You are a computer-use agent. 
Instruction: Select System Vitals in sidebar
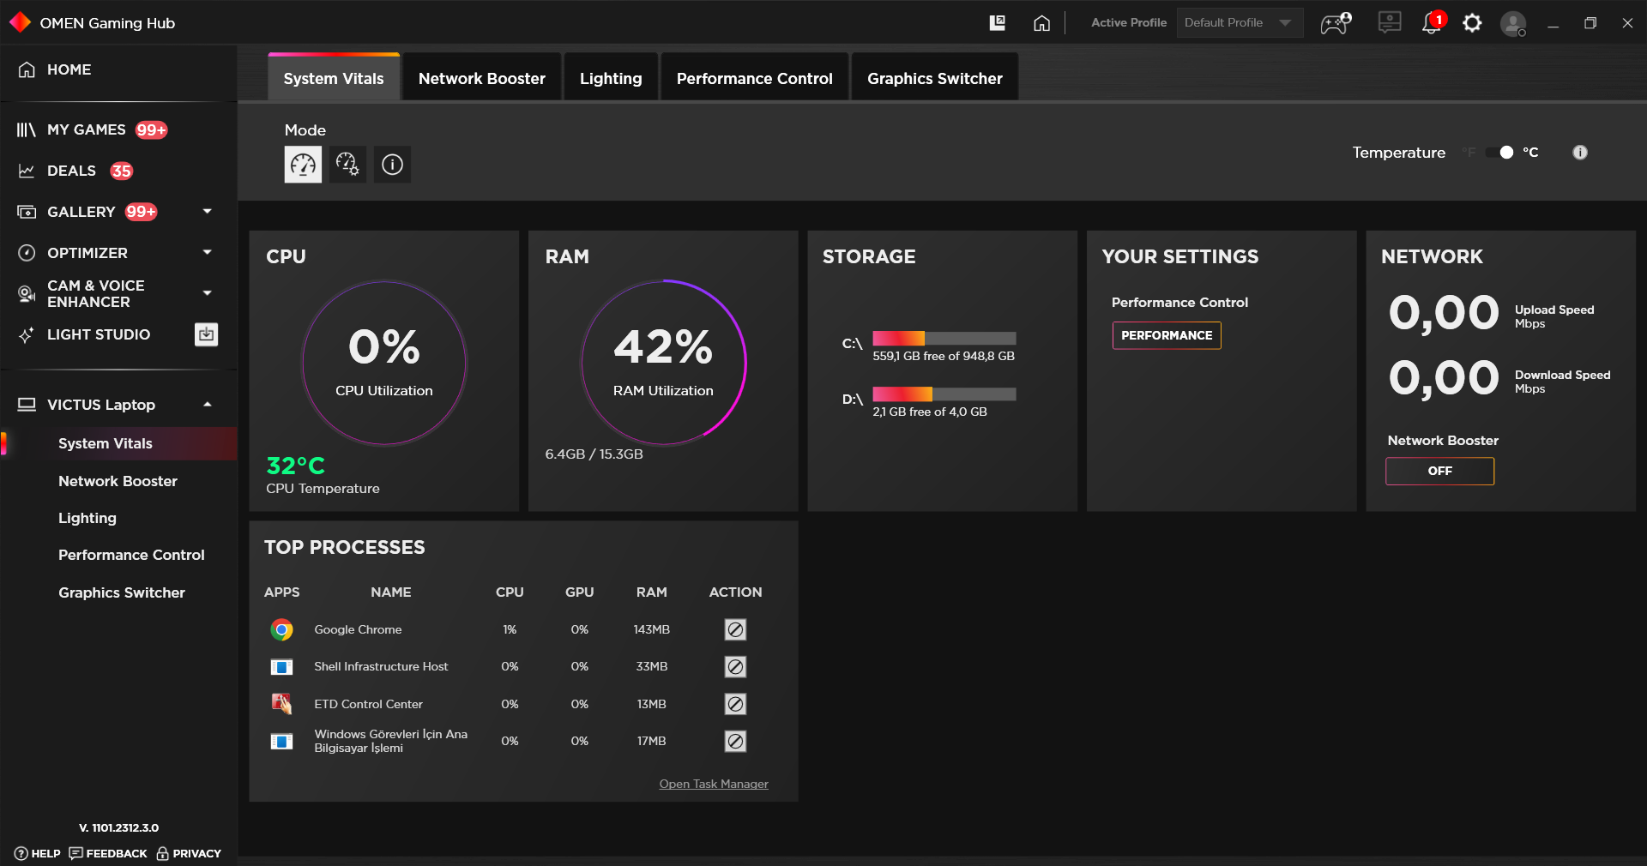(118, 443)
